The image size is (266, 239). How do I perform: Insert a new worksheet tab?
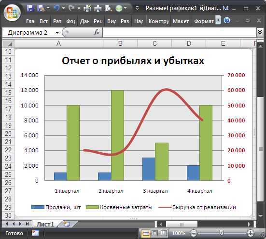coord(67,224)
